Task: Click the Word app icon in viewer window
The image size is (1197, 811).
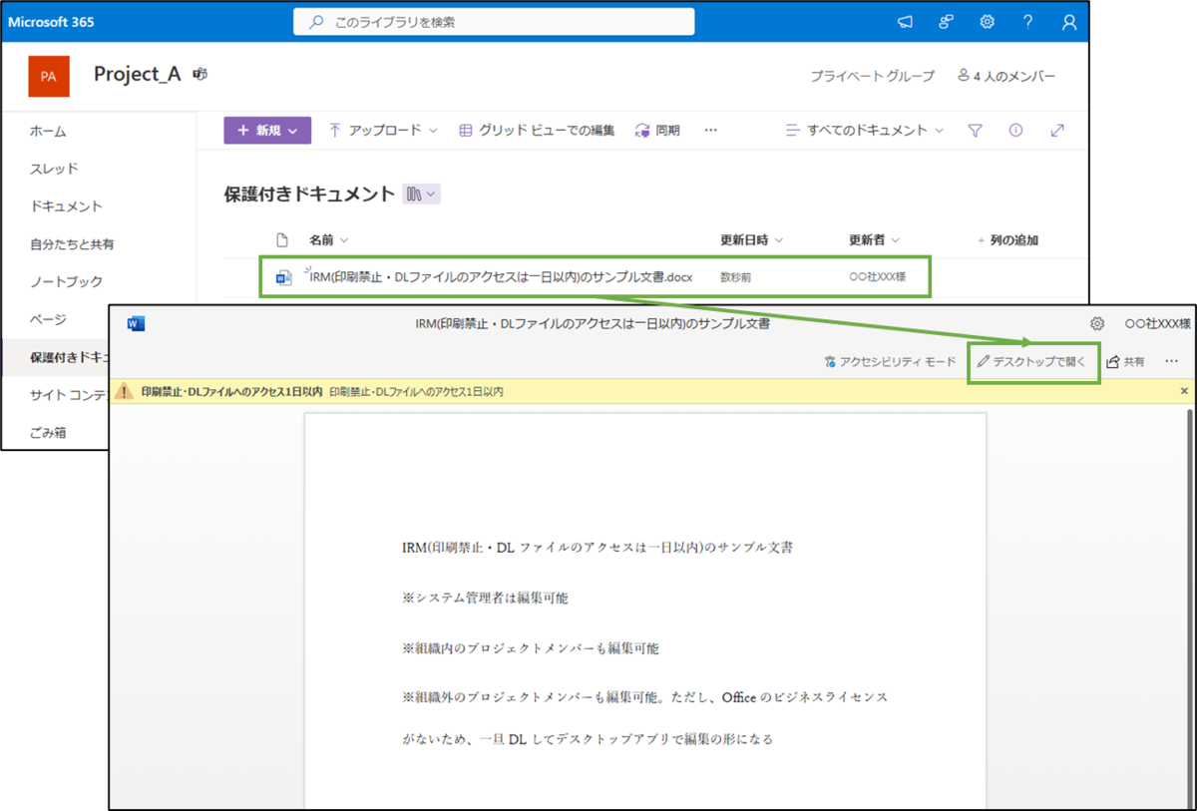Action: (137, 323)
